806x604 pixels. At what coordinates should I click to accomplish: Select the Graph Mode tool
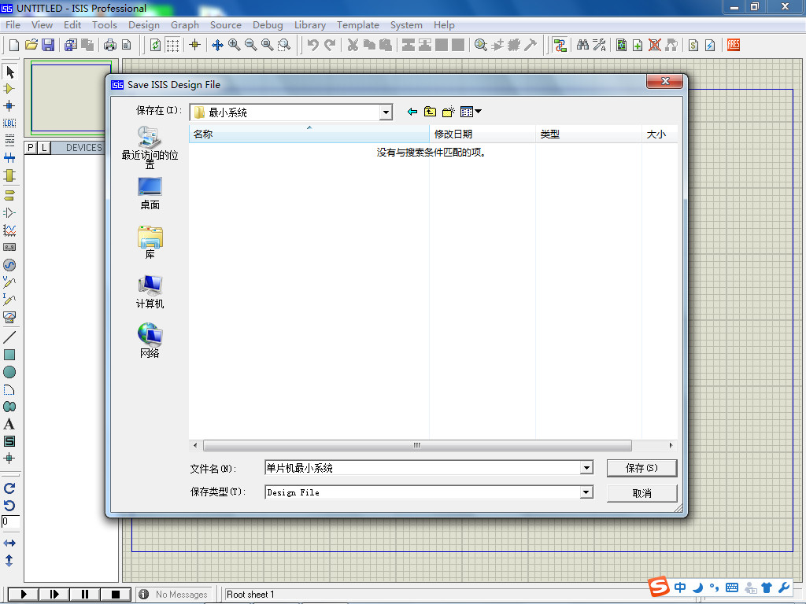pyautogui.click(x=9, y=230)
